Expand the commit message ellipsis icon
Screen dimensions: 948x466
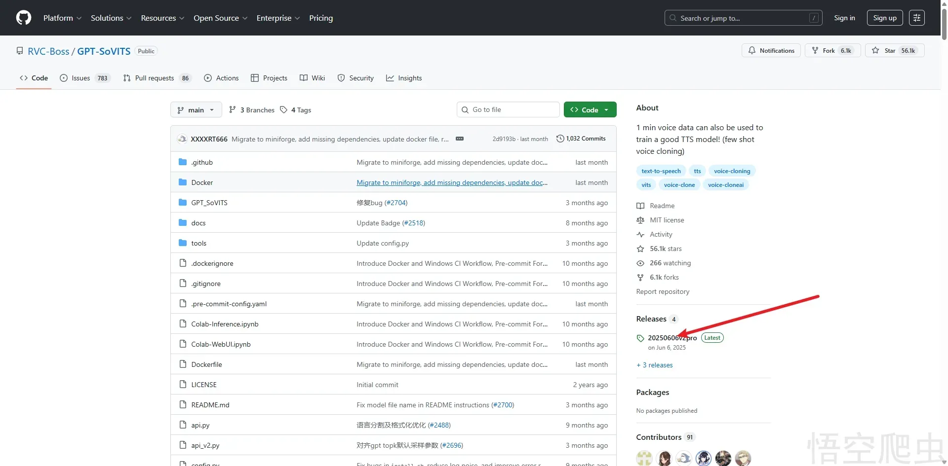[459, 139]
